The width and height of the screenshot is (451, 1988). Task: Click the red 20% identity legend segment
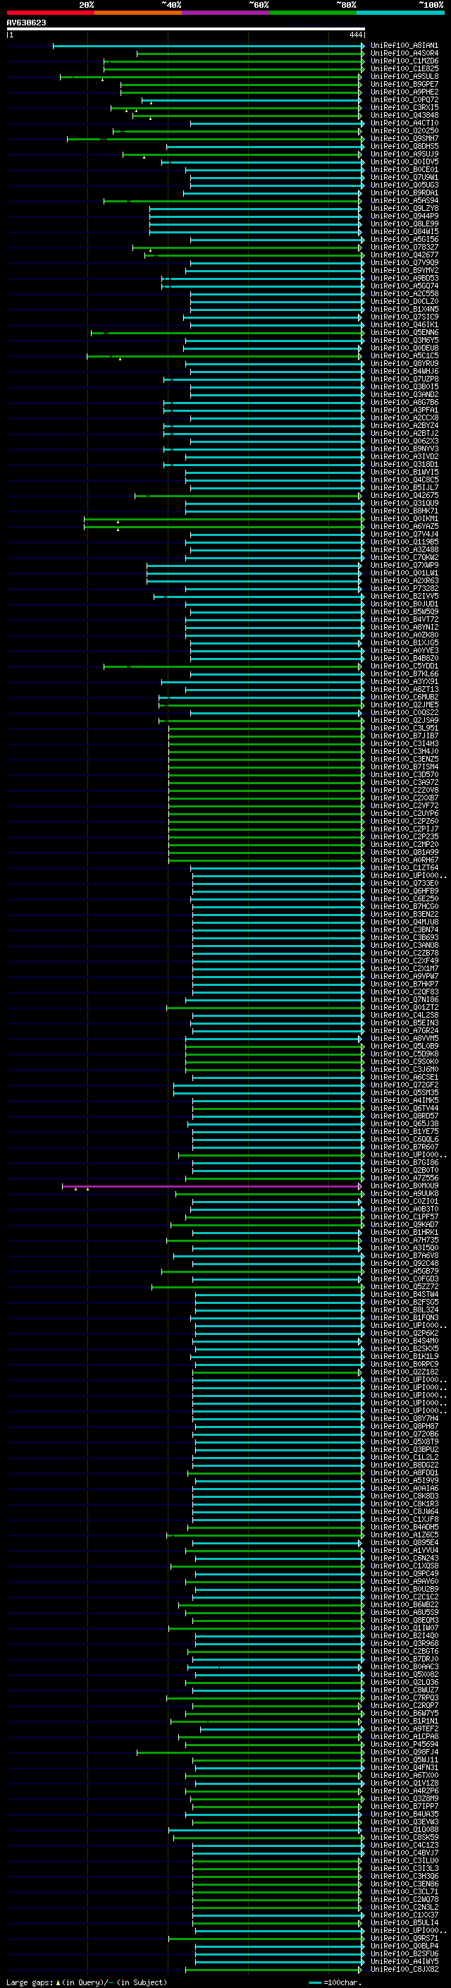pyautogui.click(x=50, y=13)
